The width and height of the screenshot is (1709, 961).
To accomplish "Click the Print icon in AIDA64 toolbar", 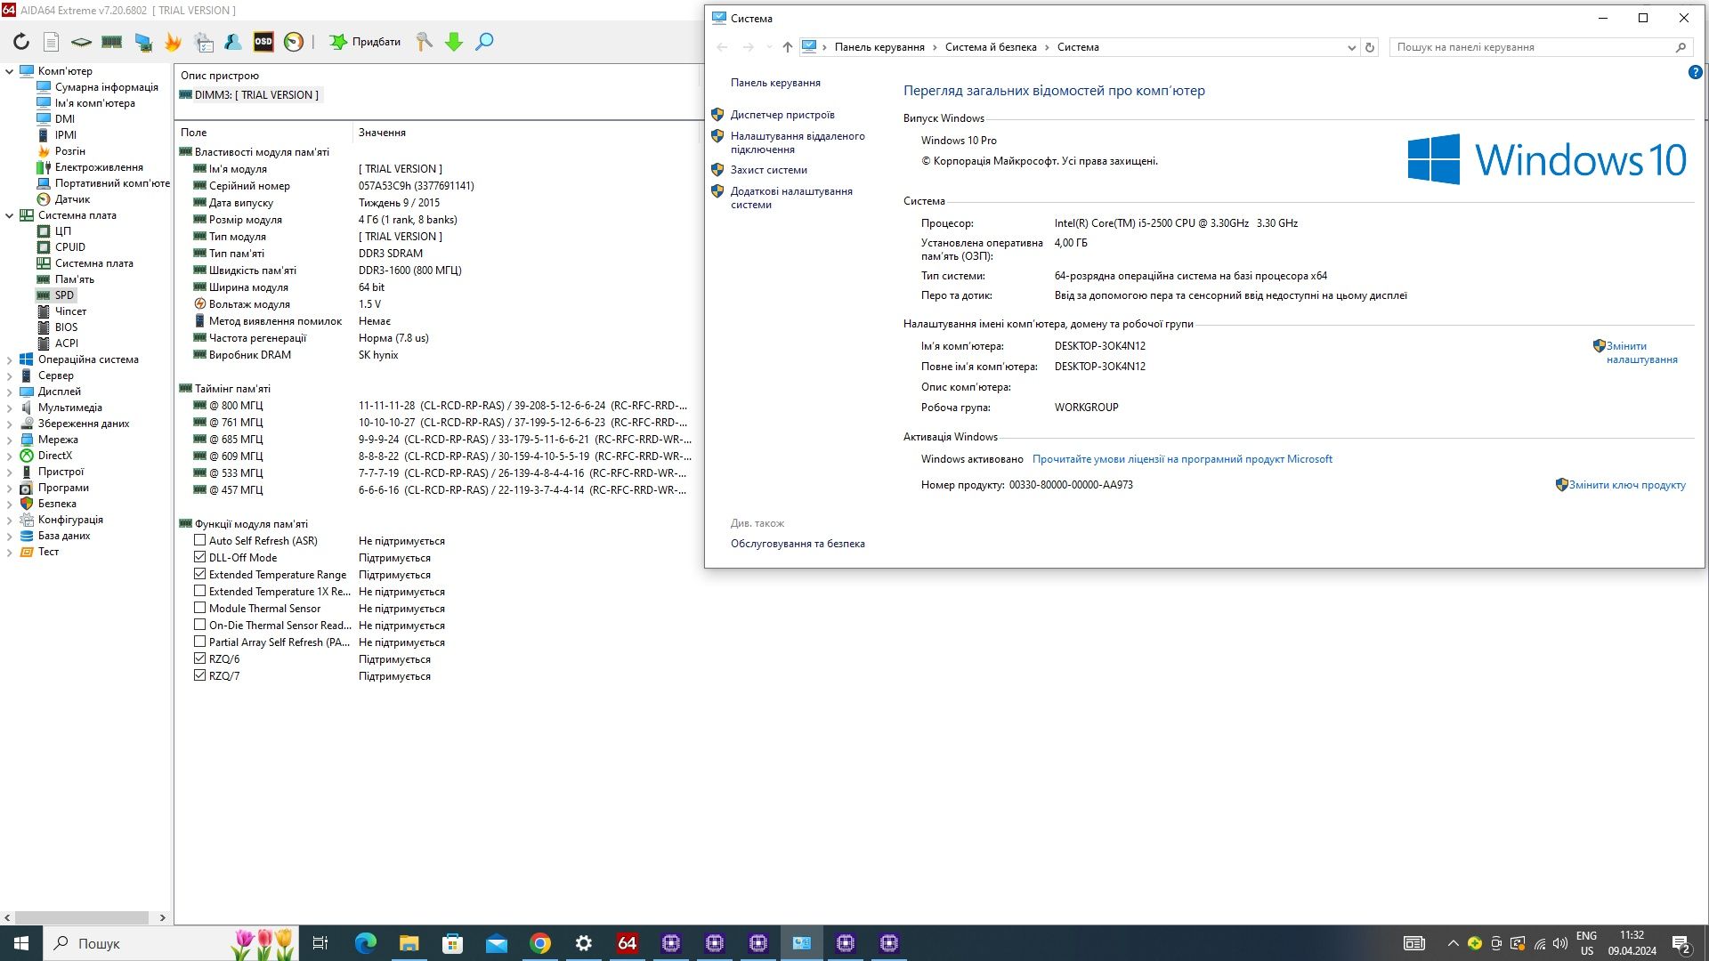I will [51, 42].
